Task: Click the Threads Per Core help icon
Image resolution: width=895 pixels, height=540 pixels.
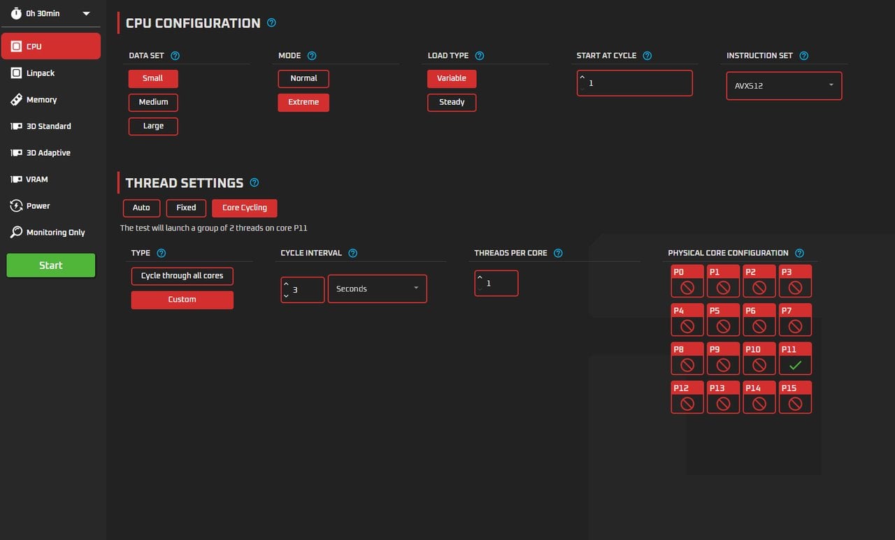Action: point(558,253)
